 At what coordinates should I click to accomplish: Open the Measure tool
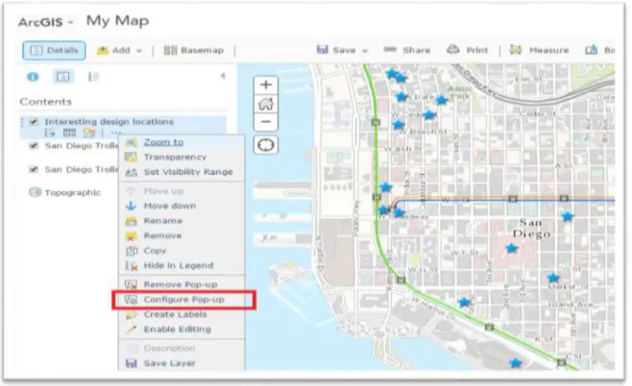coord(539,50)
